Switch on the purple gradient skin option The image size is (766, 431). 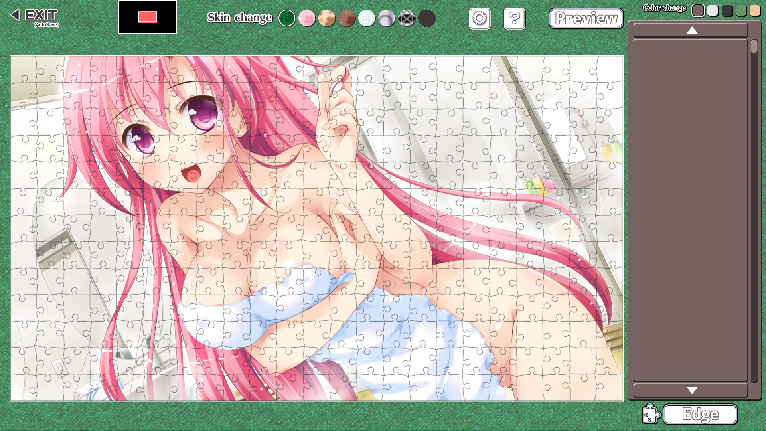tap(387, 18)
